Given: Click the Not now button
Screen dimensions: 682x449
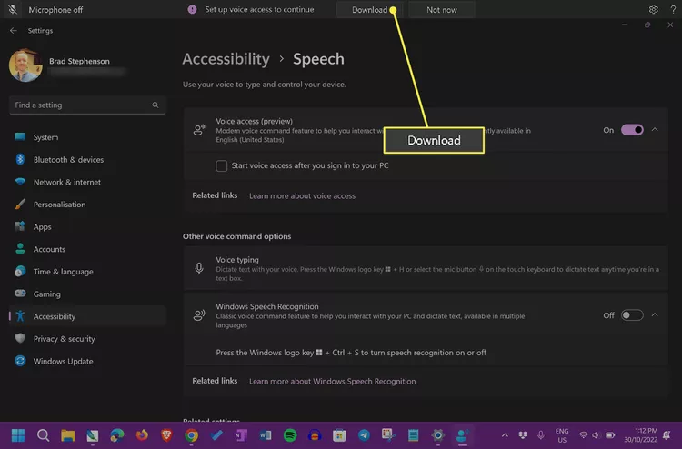Looking at the screenshot, I should [441, 10].
